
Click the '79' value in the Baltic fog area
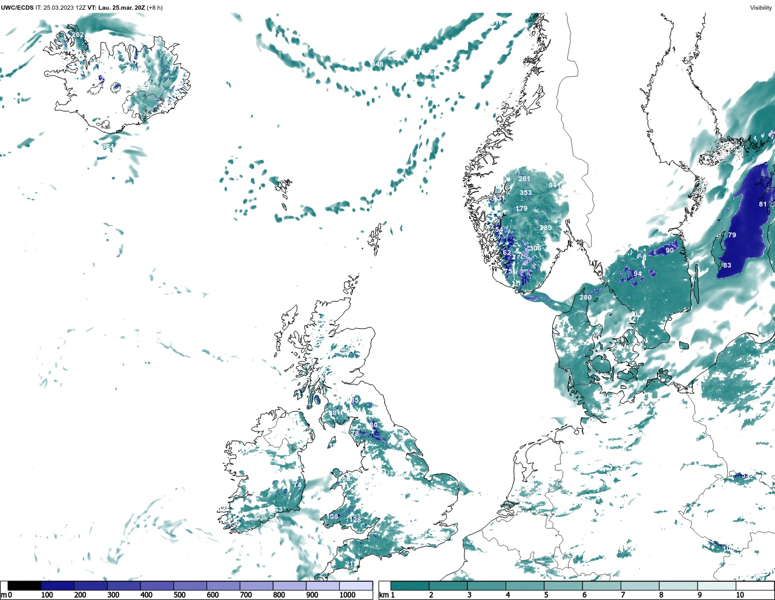(x=732, y=235)
